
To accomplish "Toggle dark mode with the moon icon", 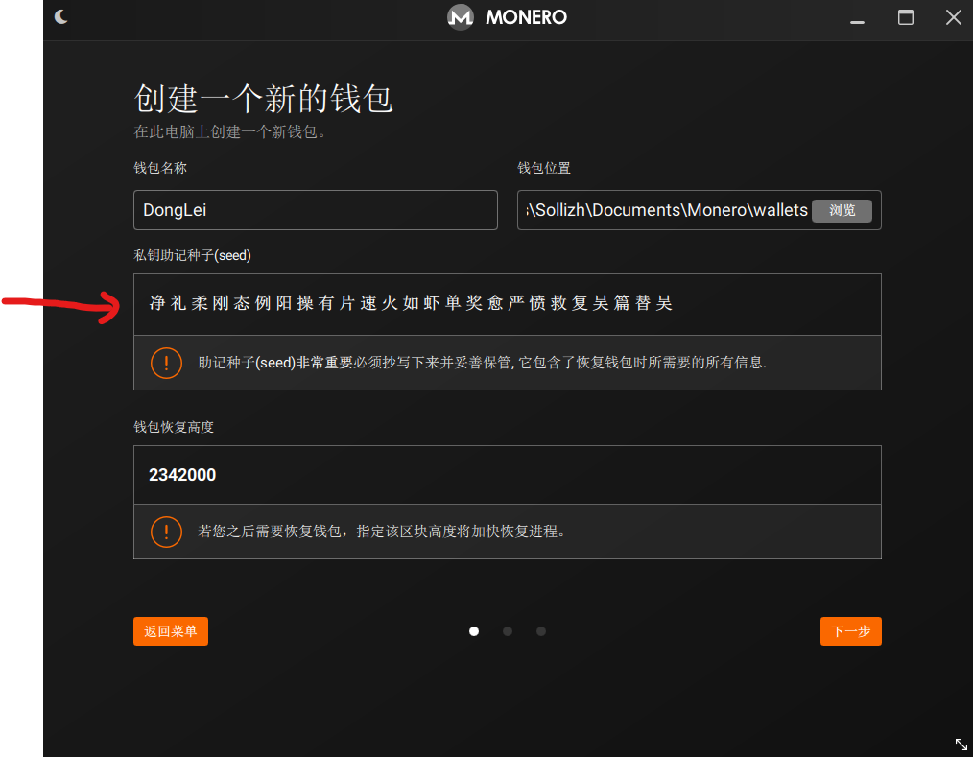I will (61, 16).
